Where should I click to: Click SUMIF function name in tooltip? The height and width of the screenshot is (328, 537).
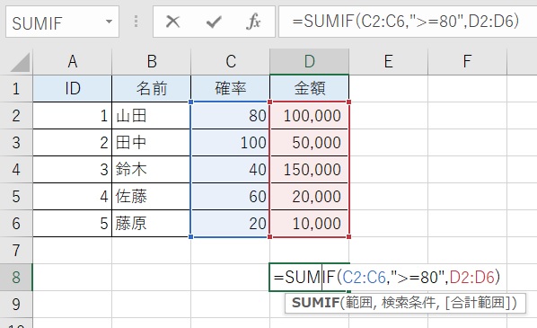coord(315,303)
